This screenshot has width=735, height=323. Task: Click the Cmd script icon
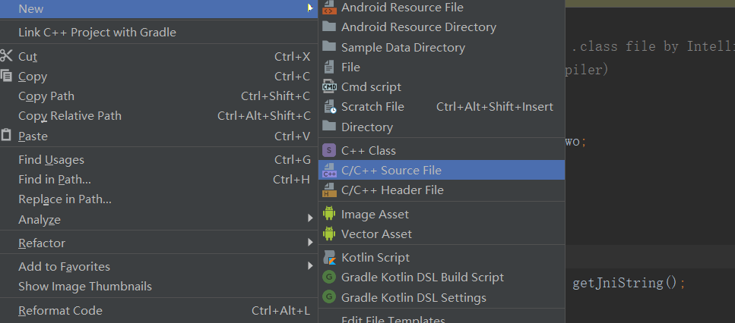click(x=330, y=87)
